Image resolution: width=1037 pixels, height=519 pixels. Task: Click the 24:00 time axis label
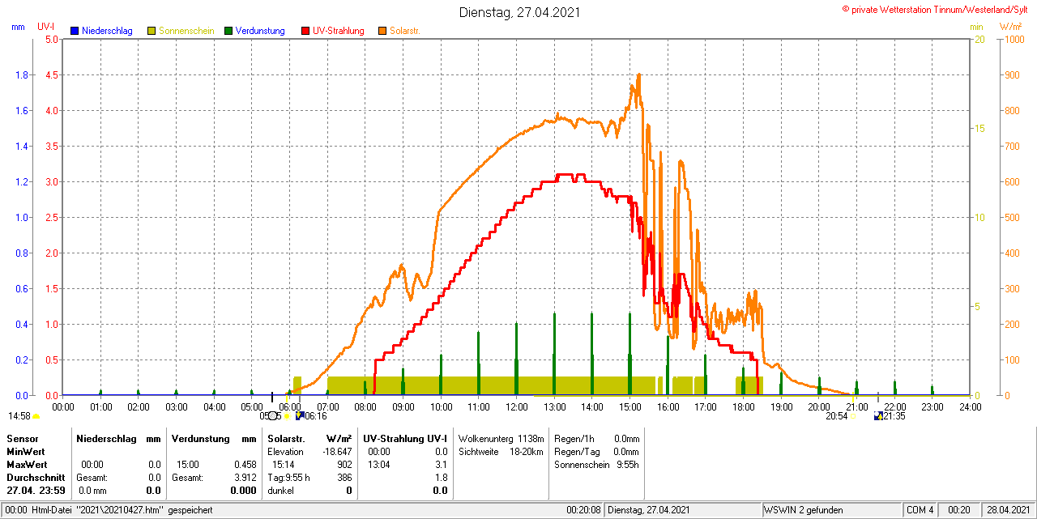pos(970,406)
